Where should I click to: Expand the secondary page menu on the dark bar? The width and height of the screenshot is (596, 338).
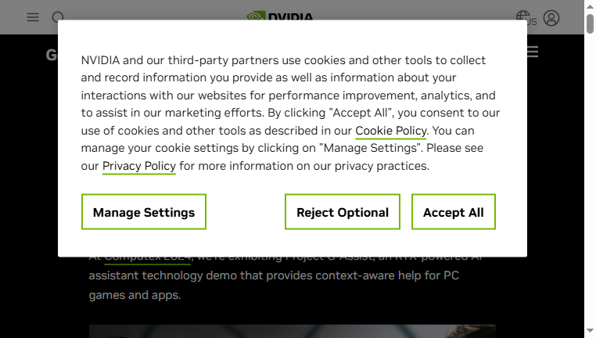[x=533, y=52]
